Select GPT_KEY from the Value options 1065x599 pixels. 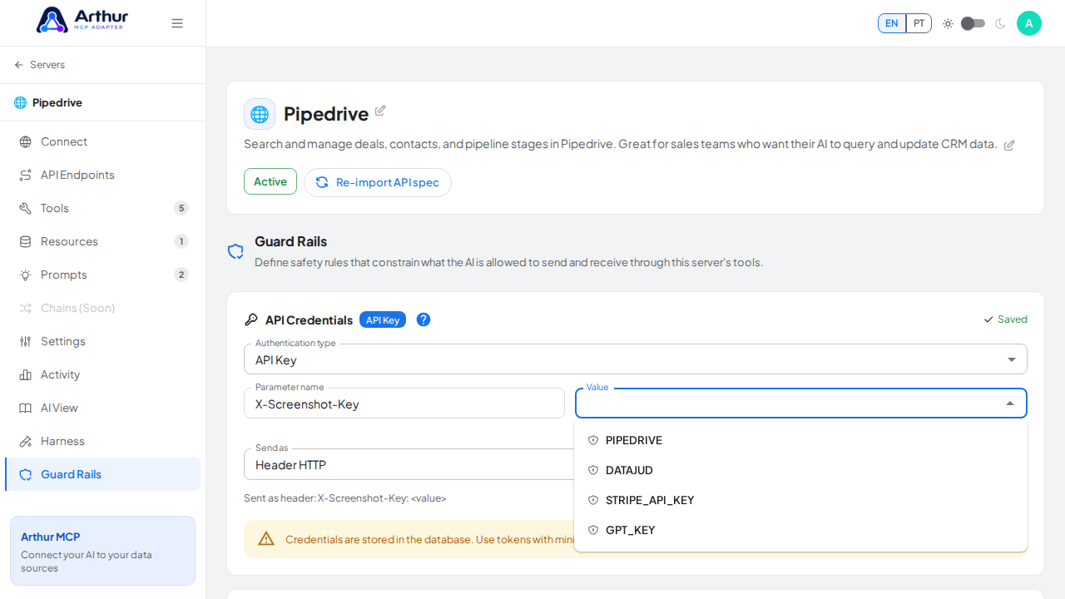click(x=800, y=530)
